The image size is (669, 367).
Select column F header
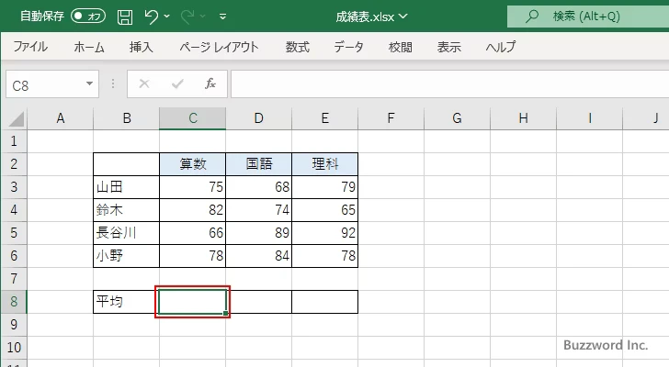(x=391, y=118)
